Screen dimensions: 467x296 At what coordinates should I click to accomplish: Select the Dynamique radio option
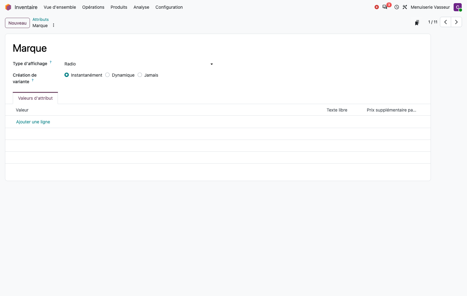tap(107, 75)
